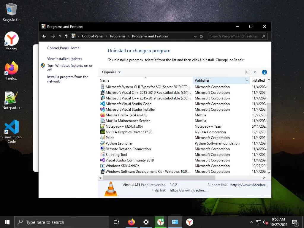Click the Control Panel breadcrumb

(93, 36)
